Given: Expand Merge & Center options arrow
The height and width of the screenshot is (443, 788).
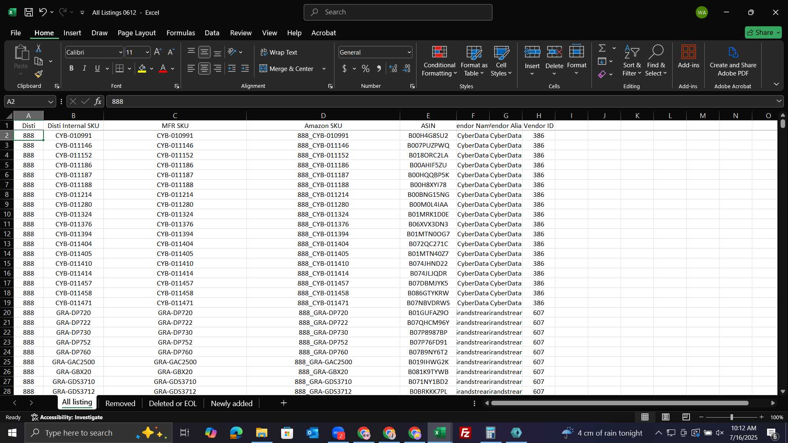Looking at the screenshot, I should point(324,69).
